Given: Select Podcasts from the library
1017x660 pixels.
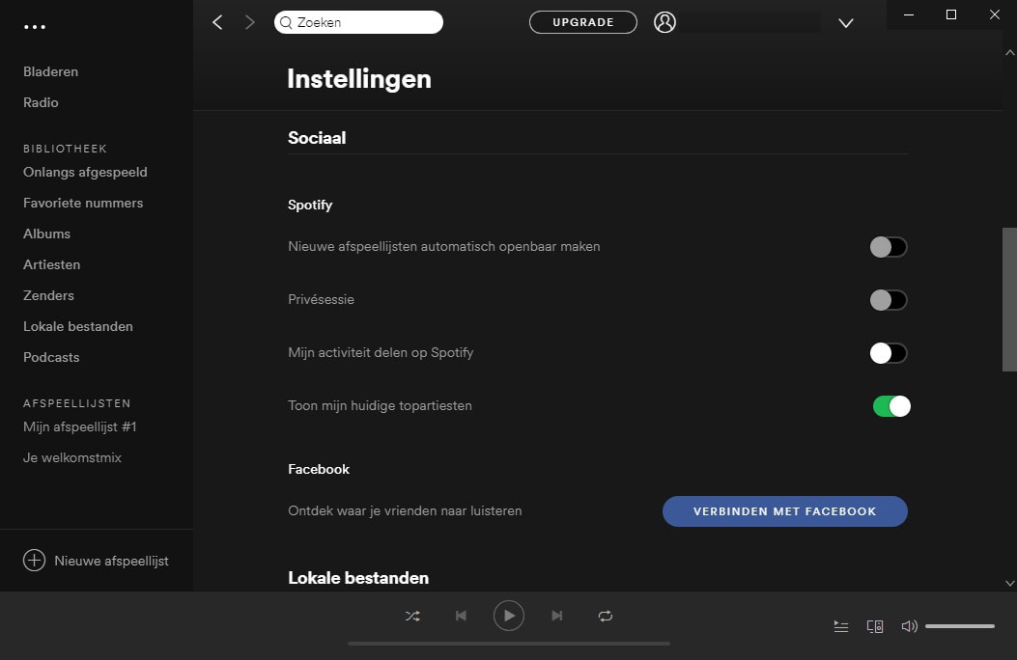Looking at the screenshot, I should click(50, 357).
